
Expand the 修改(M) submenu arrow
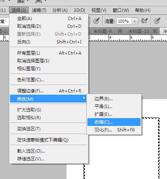(84, 98)
